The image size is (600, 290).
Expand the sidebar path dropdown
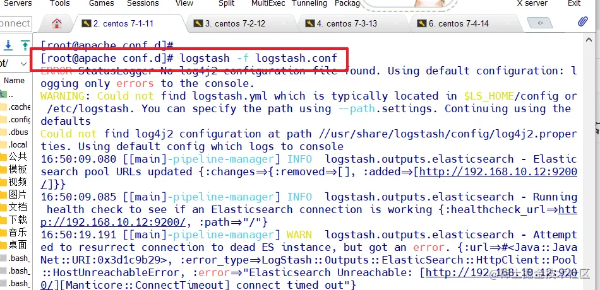23,64
